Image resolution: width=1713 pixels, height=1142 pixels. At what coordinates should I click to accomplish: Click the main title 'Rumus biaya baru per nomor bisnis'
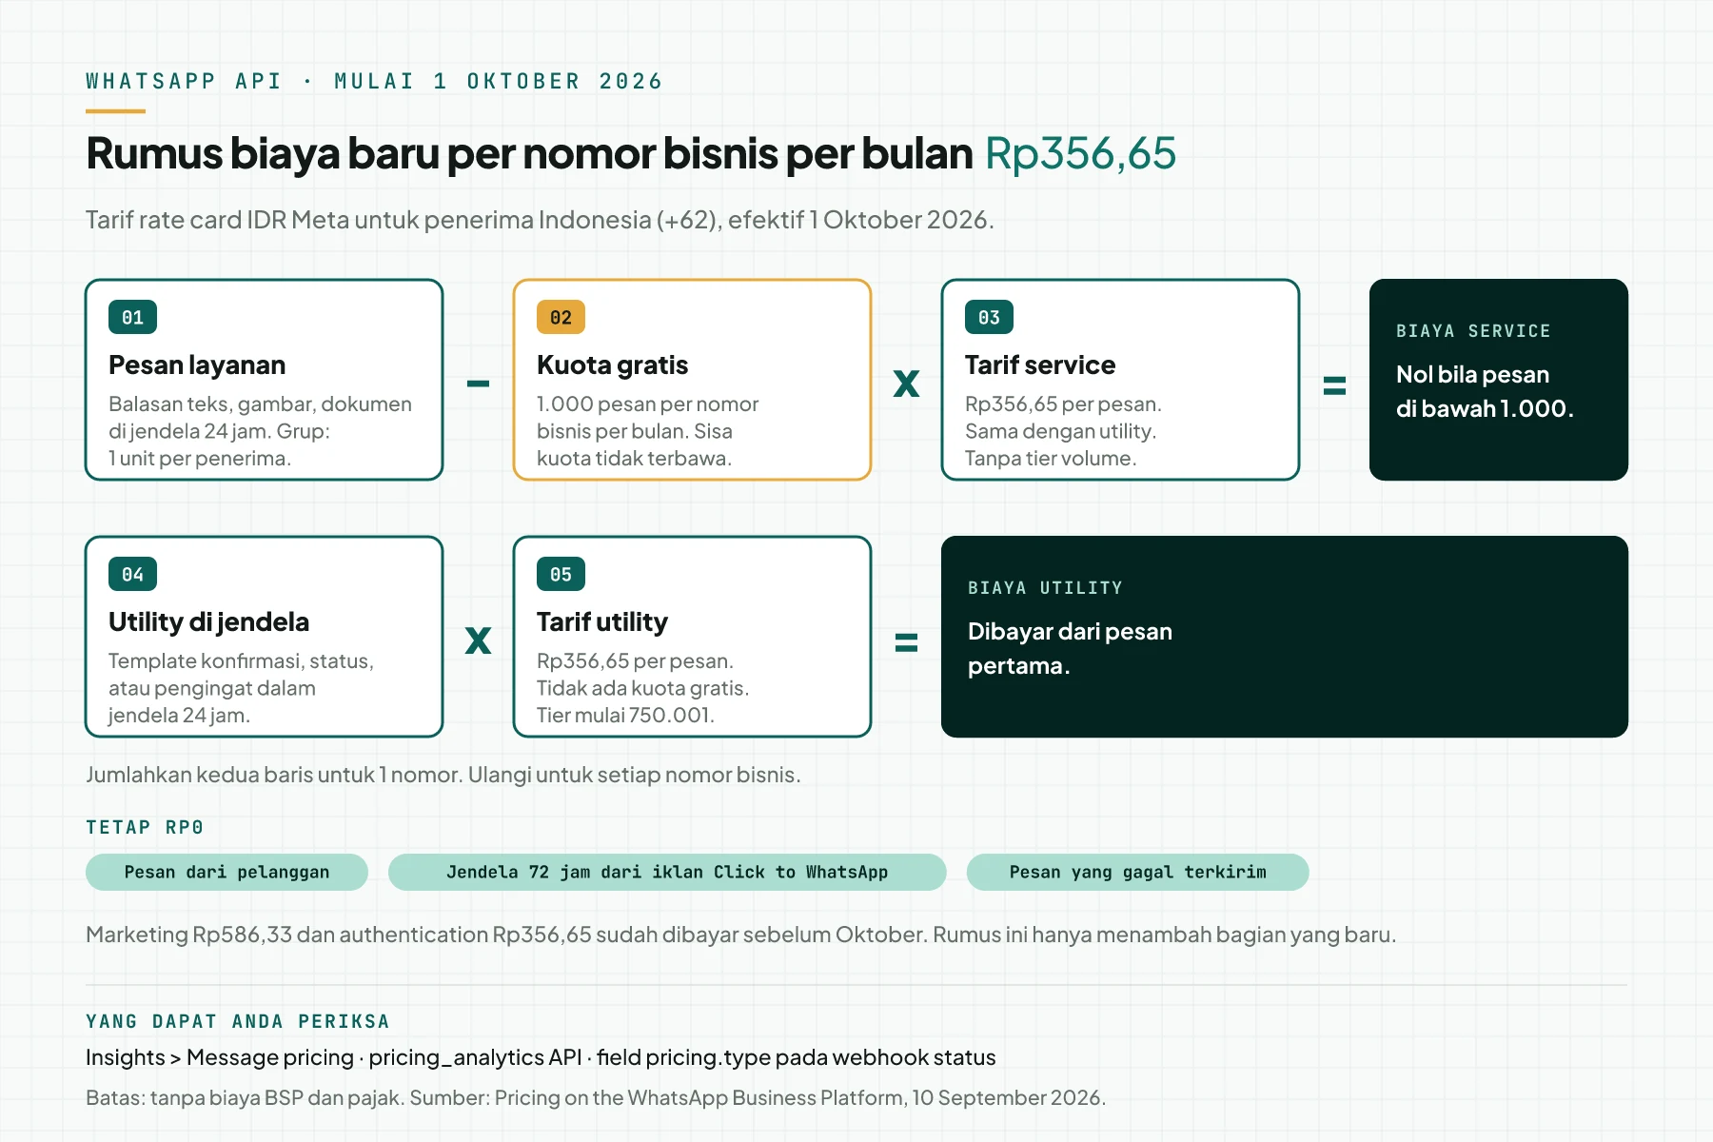click(529, 153)
